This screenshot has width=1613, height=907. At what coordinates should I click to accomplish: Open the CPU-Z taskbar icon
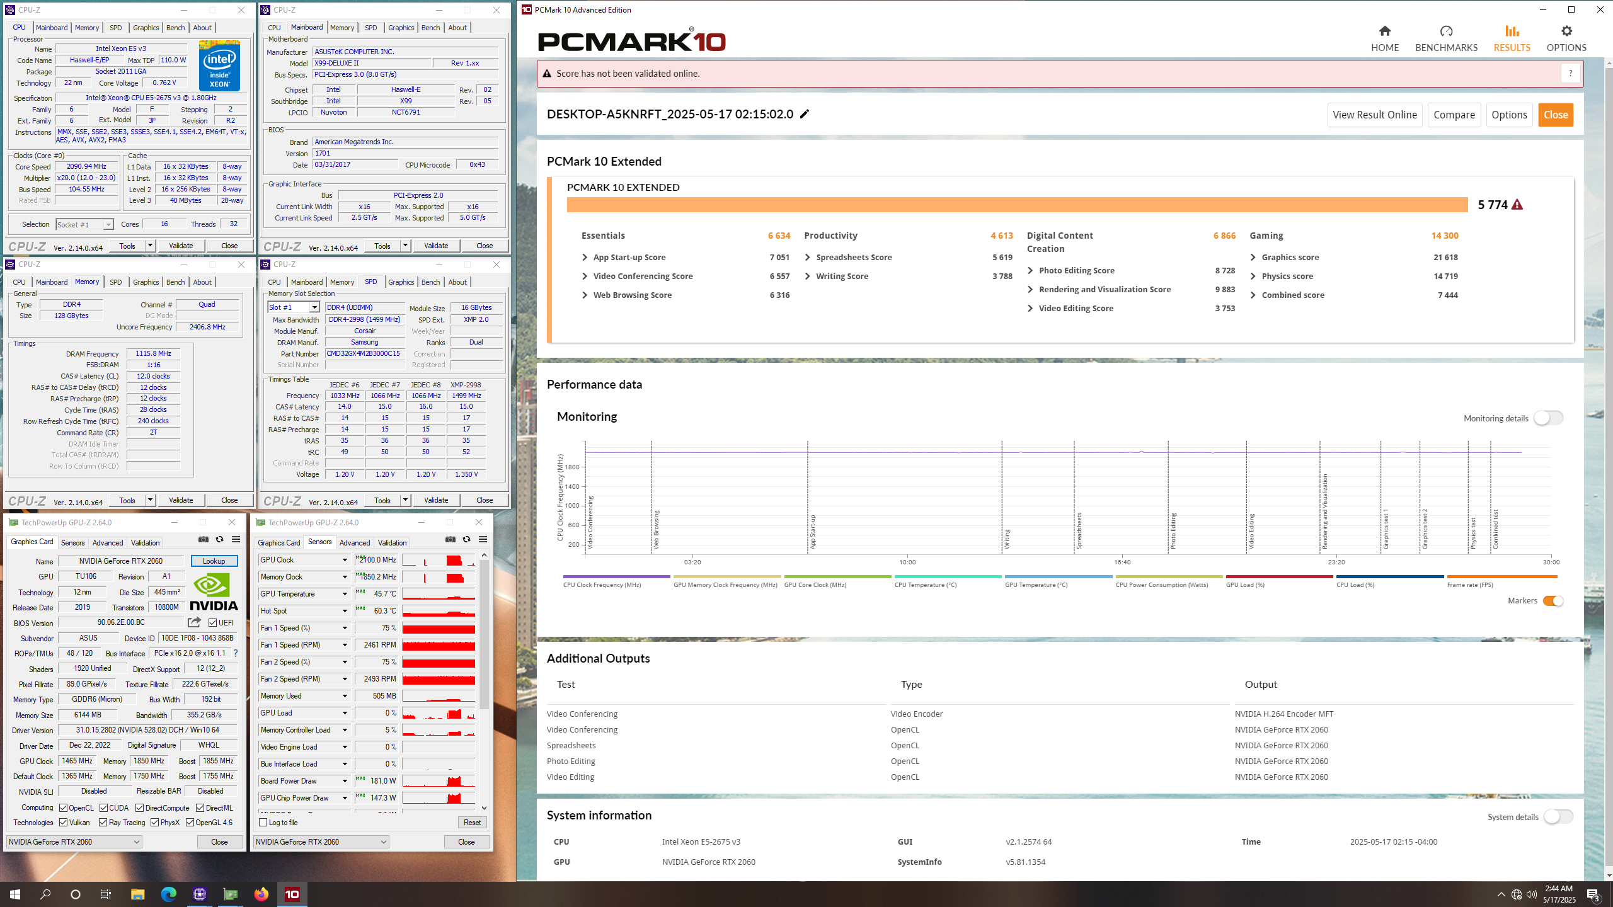tap(200, 894)
